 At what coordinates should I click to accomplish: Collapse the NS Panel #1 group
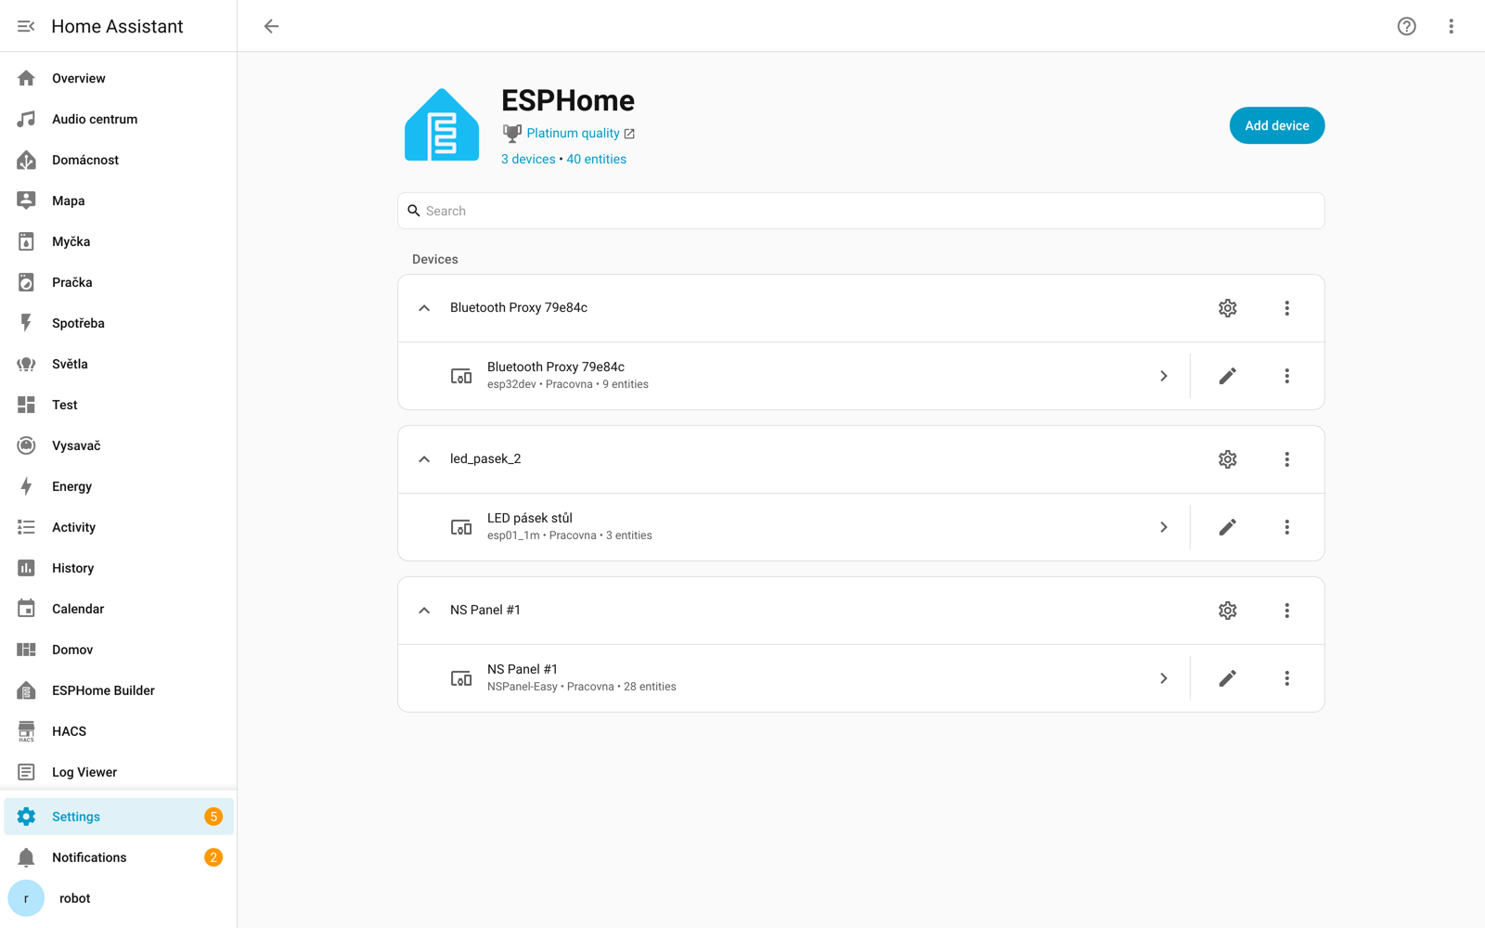(x=424, y=611)
